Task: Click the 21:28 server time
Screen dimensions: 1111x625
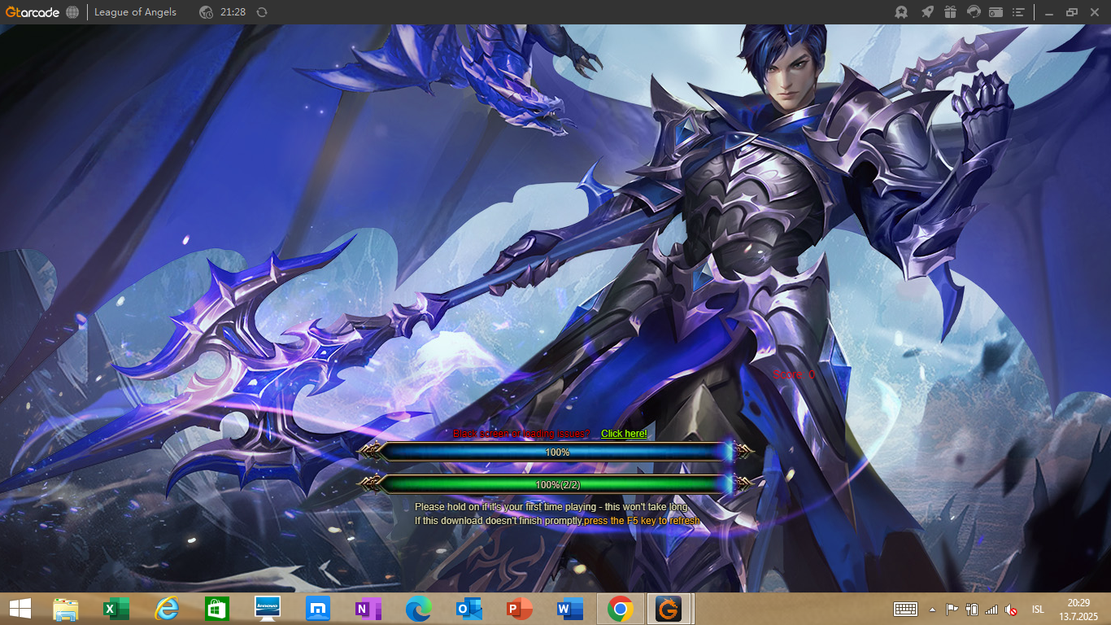Action: point(233,12)
